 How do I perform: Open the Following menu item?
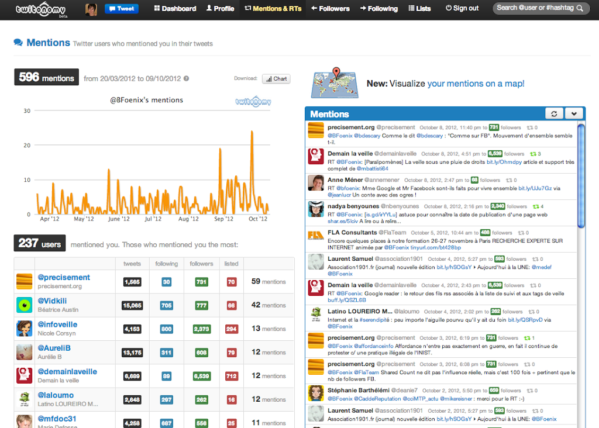point(378,8)
